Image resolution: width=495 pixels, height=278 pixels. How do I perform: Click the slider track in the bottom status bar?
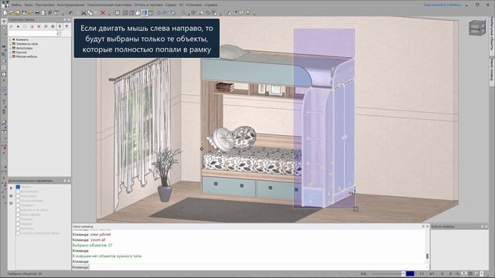coord(387,273)
